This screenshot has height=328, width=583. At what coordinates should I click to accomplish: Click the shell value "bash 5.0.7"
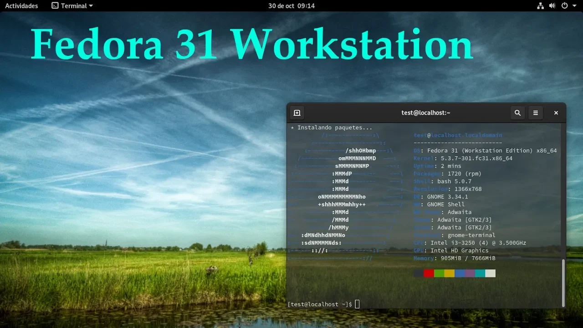(x=455, y=181)
